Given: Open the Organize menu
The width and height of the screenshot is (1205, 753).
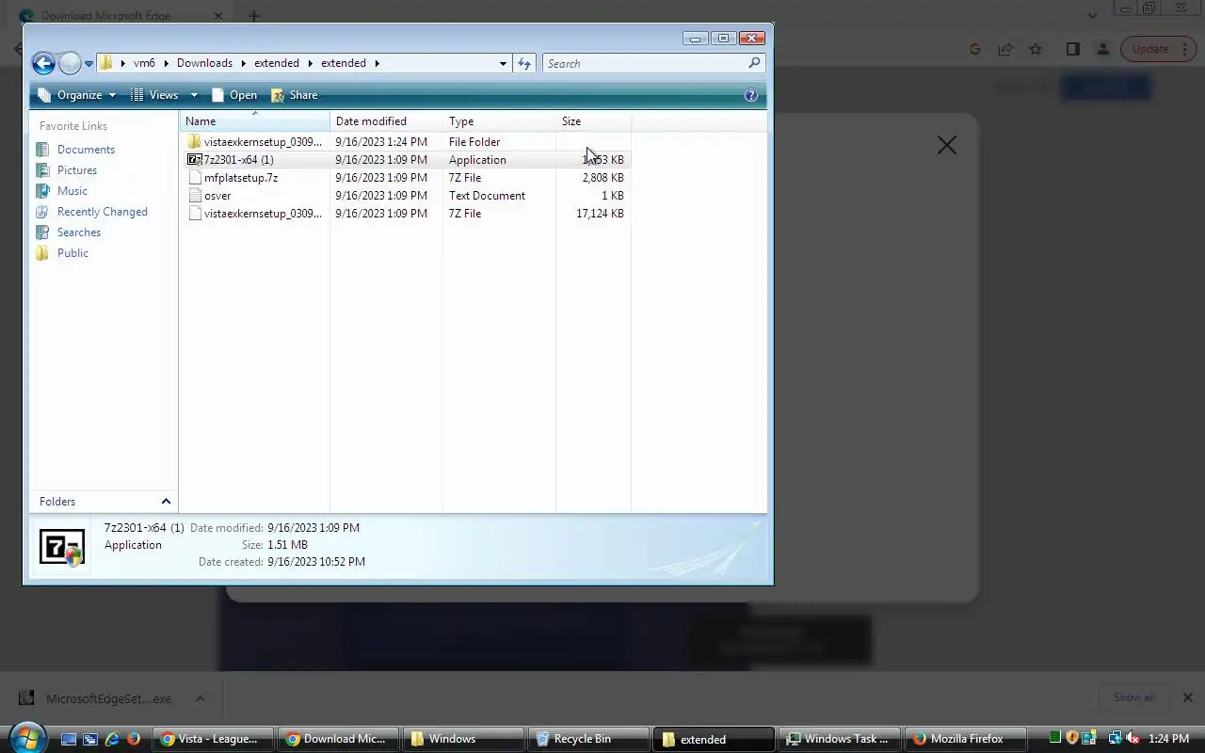Looking at the screenshot, I should (x=77, y=95).
